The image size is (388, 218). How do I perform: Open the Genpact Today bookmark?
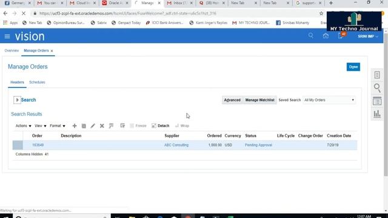[126, 23]
